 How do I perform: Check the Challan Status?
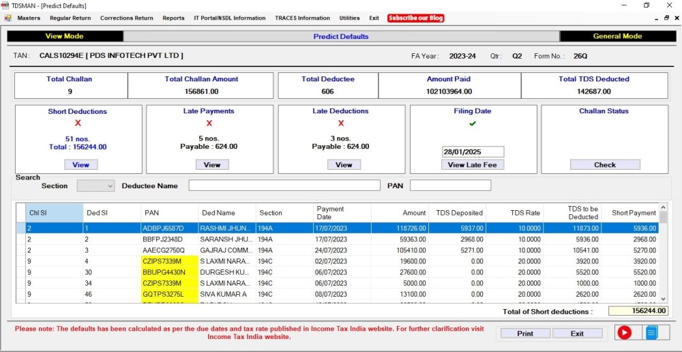tap(604, 164)
